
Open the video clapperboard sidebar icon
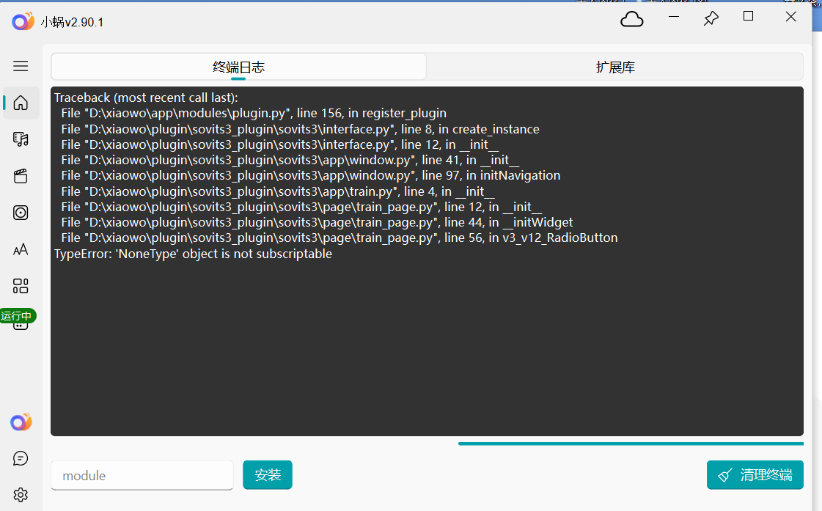click(21, 176)
